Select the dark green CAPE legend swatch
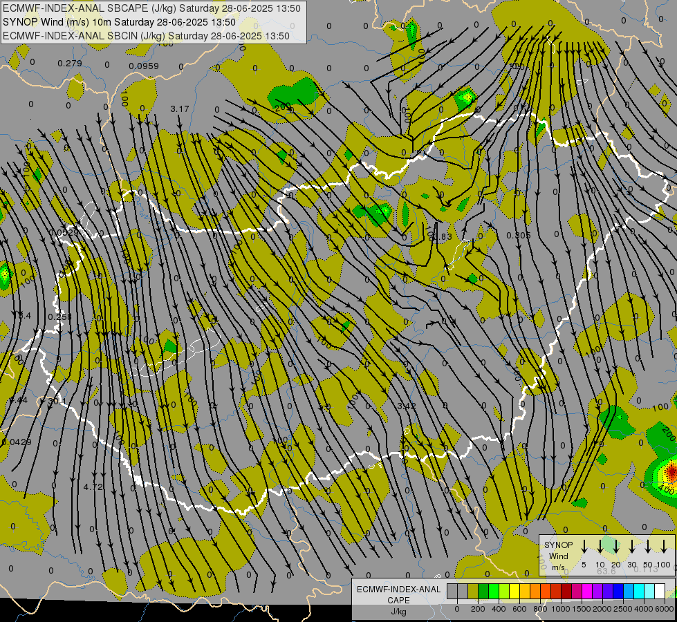 click(483, 591)
